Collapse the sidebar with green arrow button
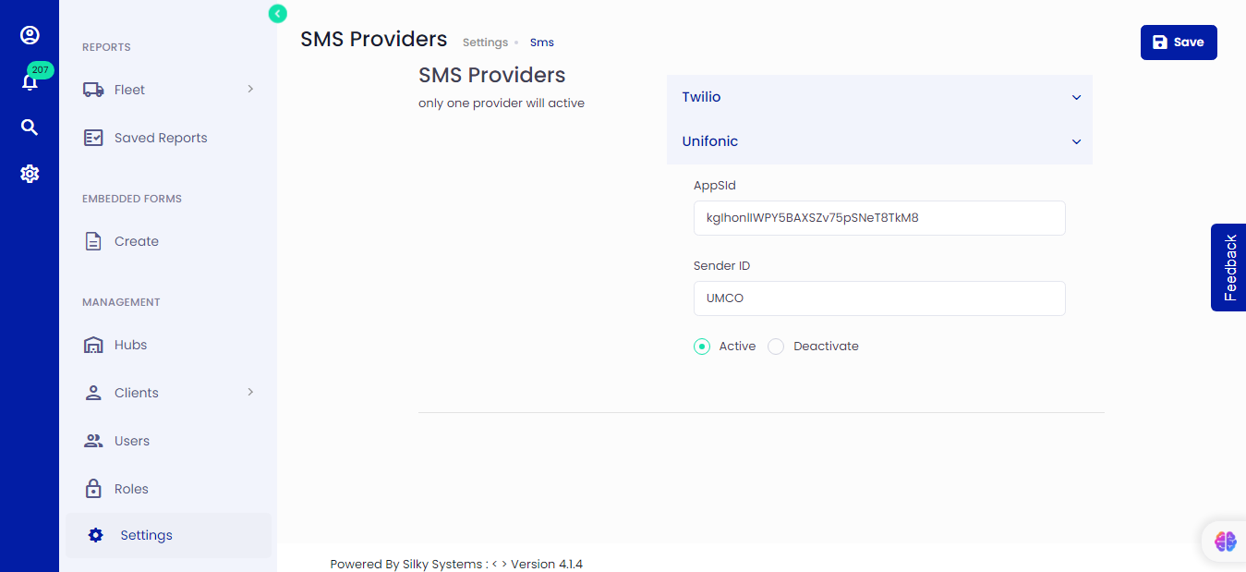This screenshot has height=572, width=1246. [277, 13]
